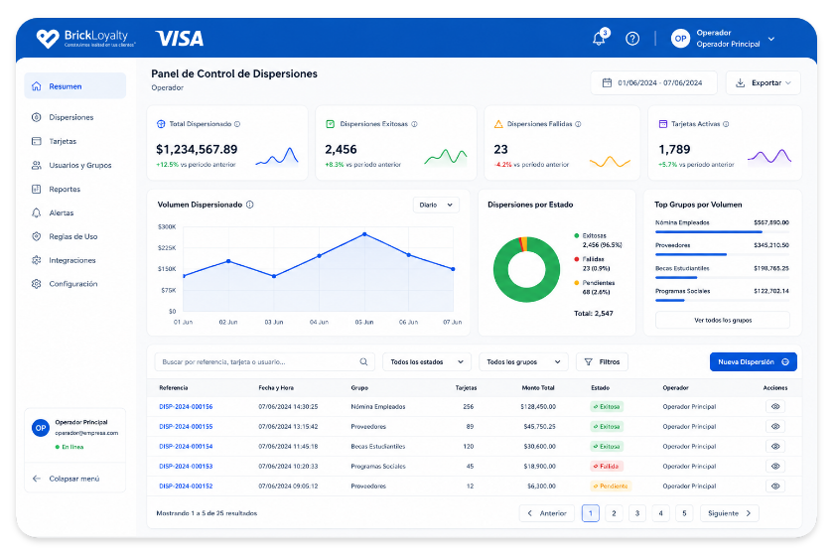Click Proveedores volume progress bar
This screenshot has height=556, width=834.
coord(722,255)
